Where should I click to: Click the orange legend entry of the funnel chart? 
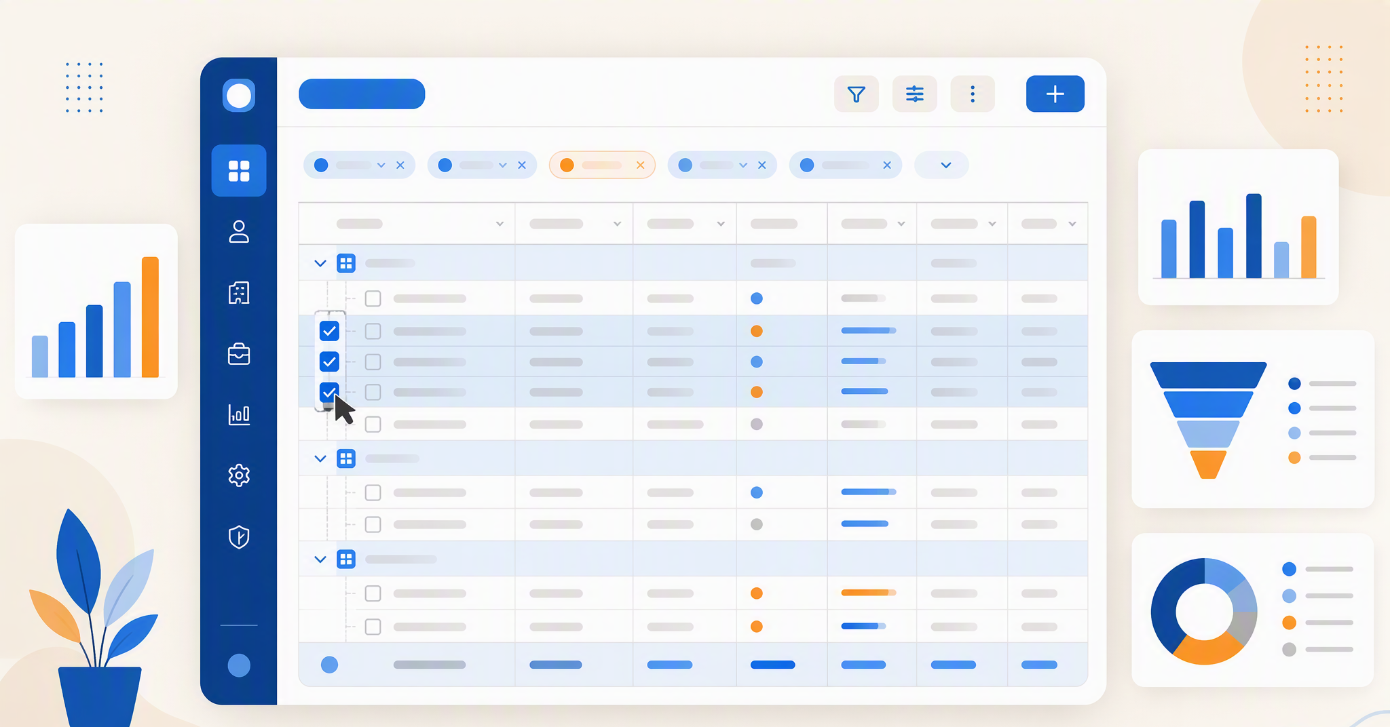[1322, 458]
